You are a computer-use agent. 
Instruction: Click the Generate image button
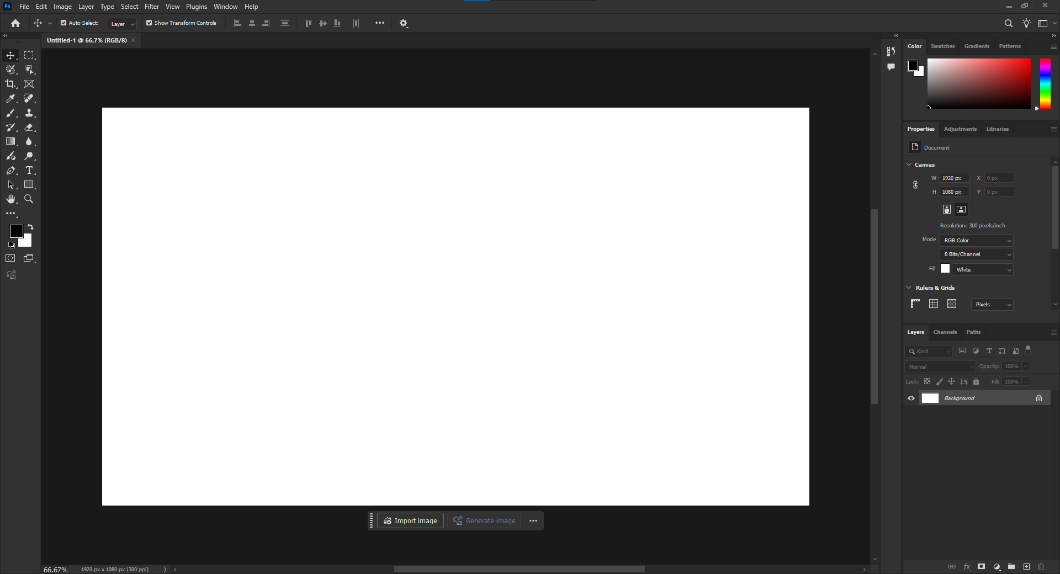tap(484, 520)
